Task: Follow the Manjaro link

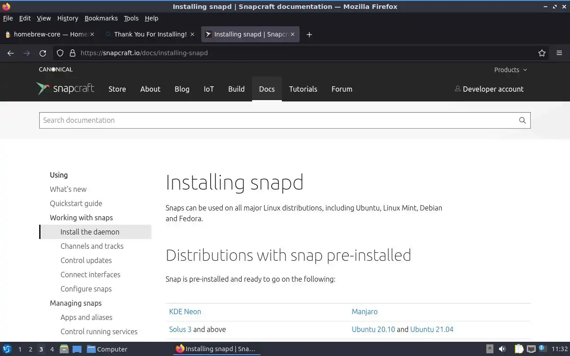Action: pyautogui.click(x=365, y=311)
